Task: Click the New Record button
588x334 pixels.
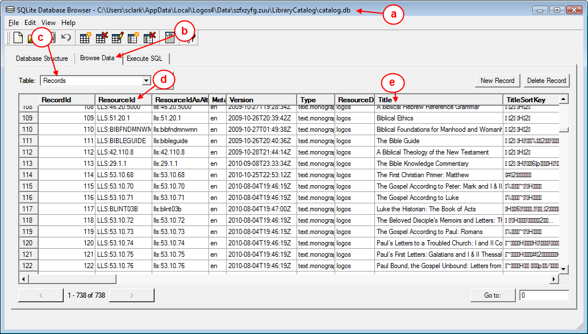Action: (x=497, y=81)
